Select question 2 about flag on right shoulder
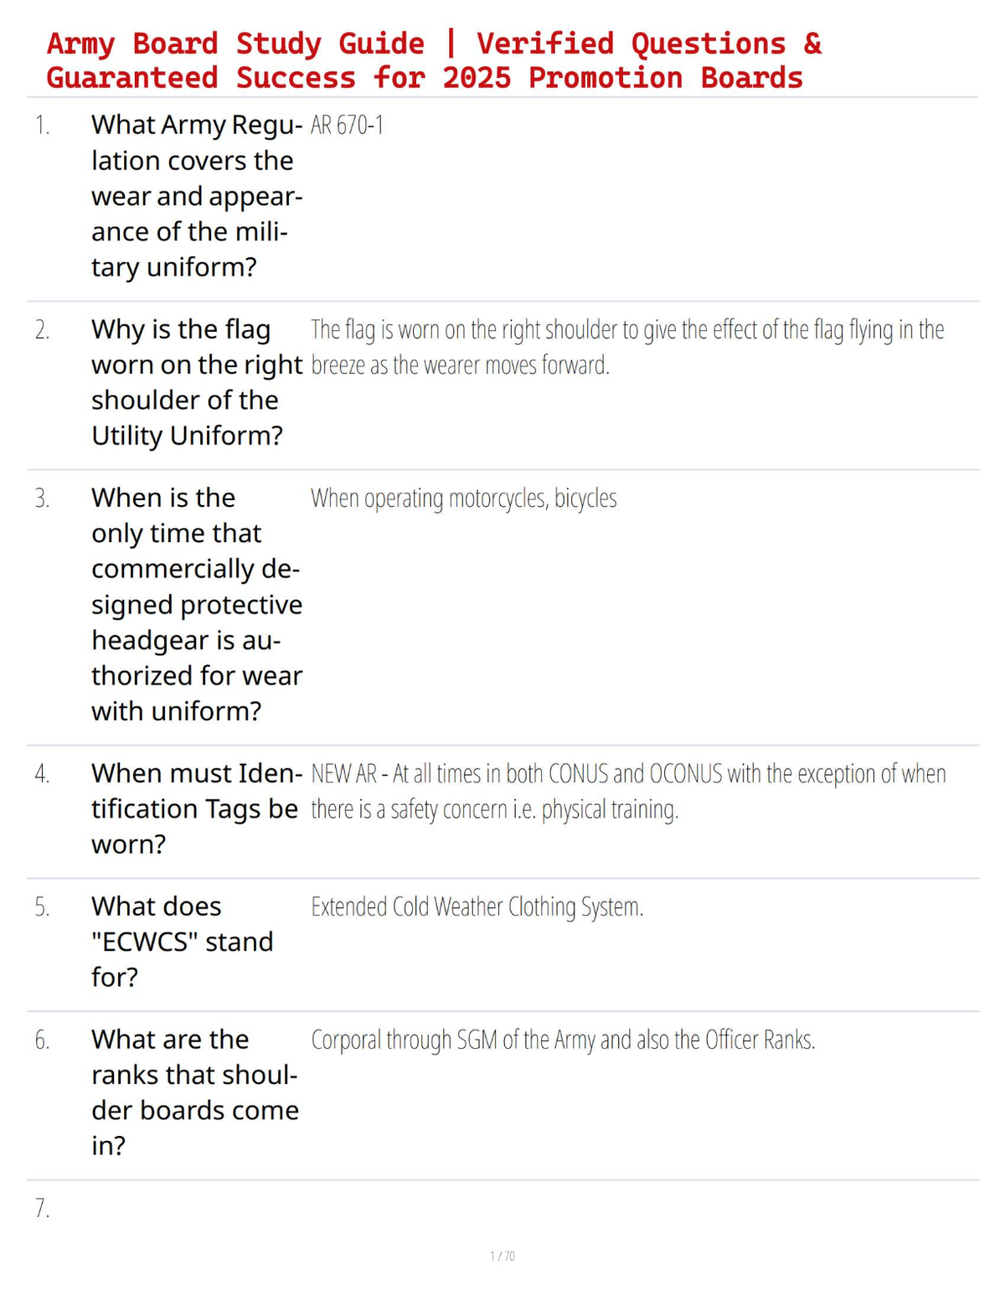This screenshot has width=1005, height=1301. [197, 382]
